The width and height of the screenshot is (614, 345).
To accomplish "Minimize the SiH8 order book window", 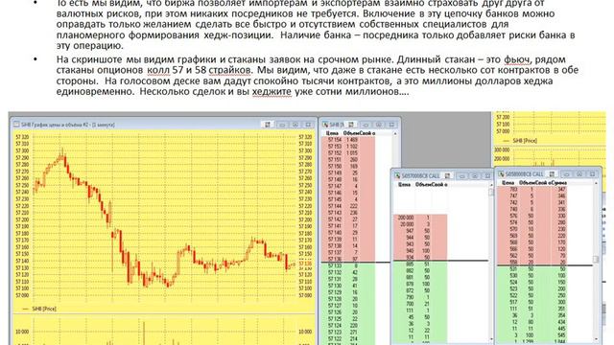I will coord(366,125).
